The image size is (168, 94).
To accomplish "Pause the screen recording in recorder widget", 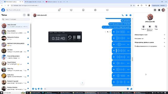I will (74, 38).
